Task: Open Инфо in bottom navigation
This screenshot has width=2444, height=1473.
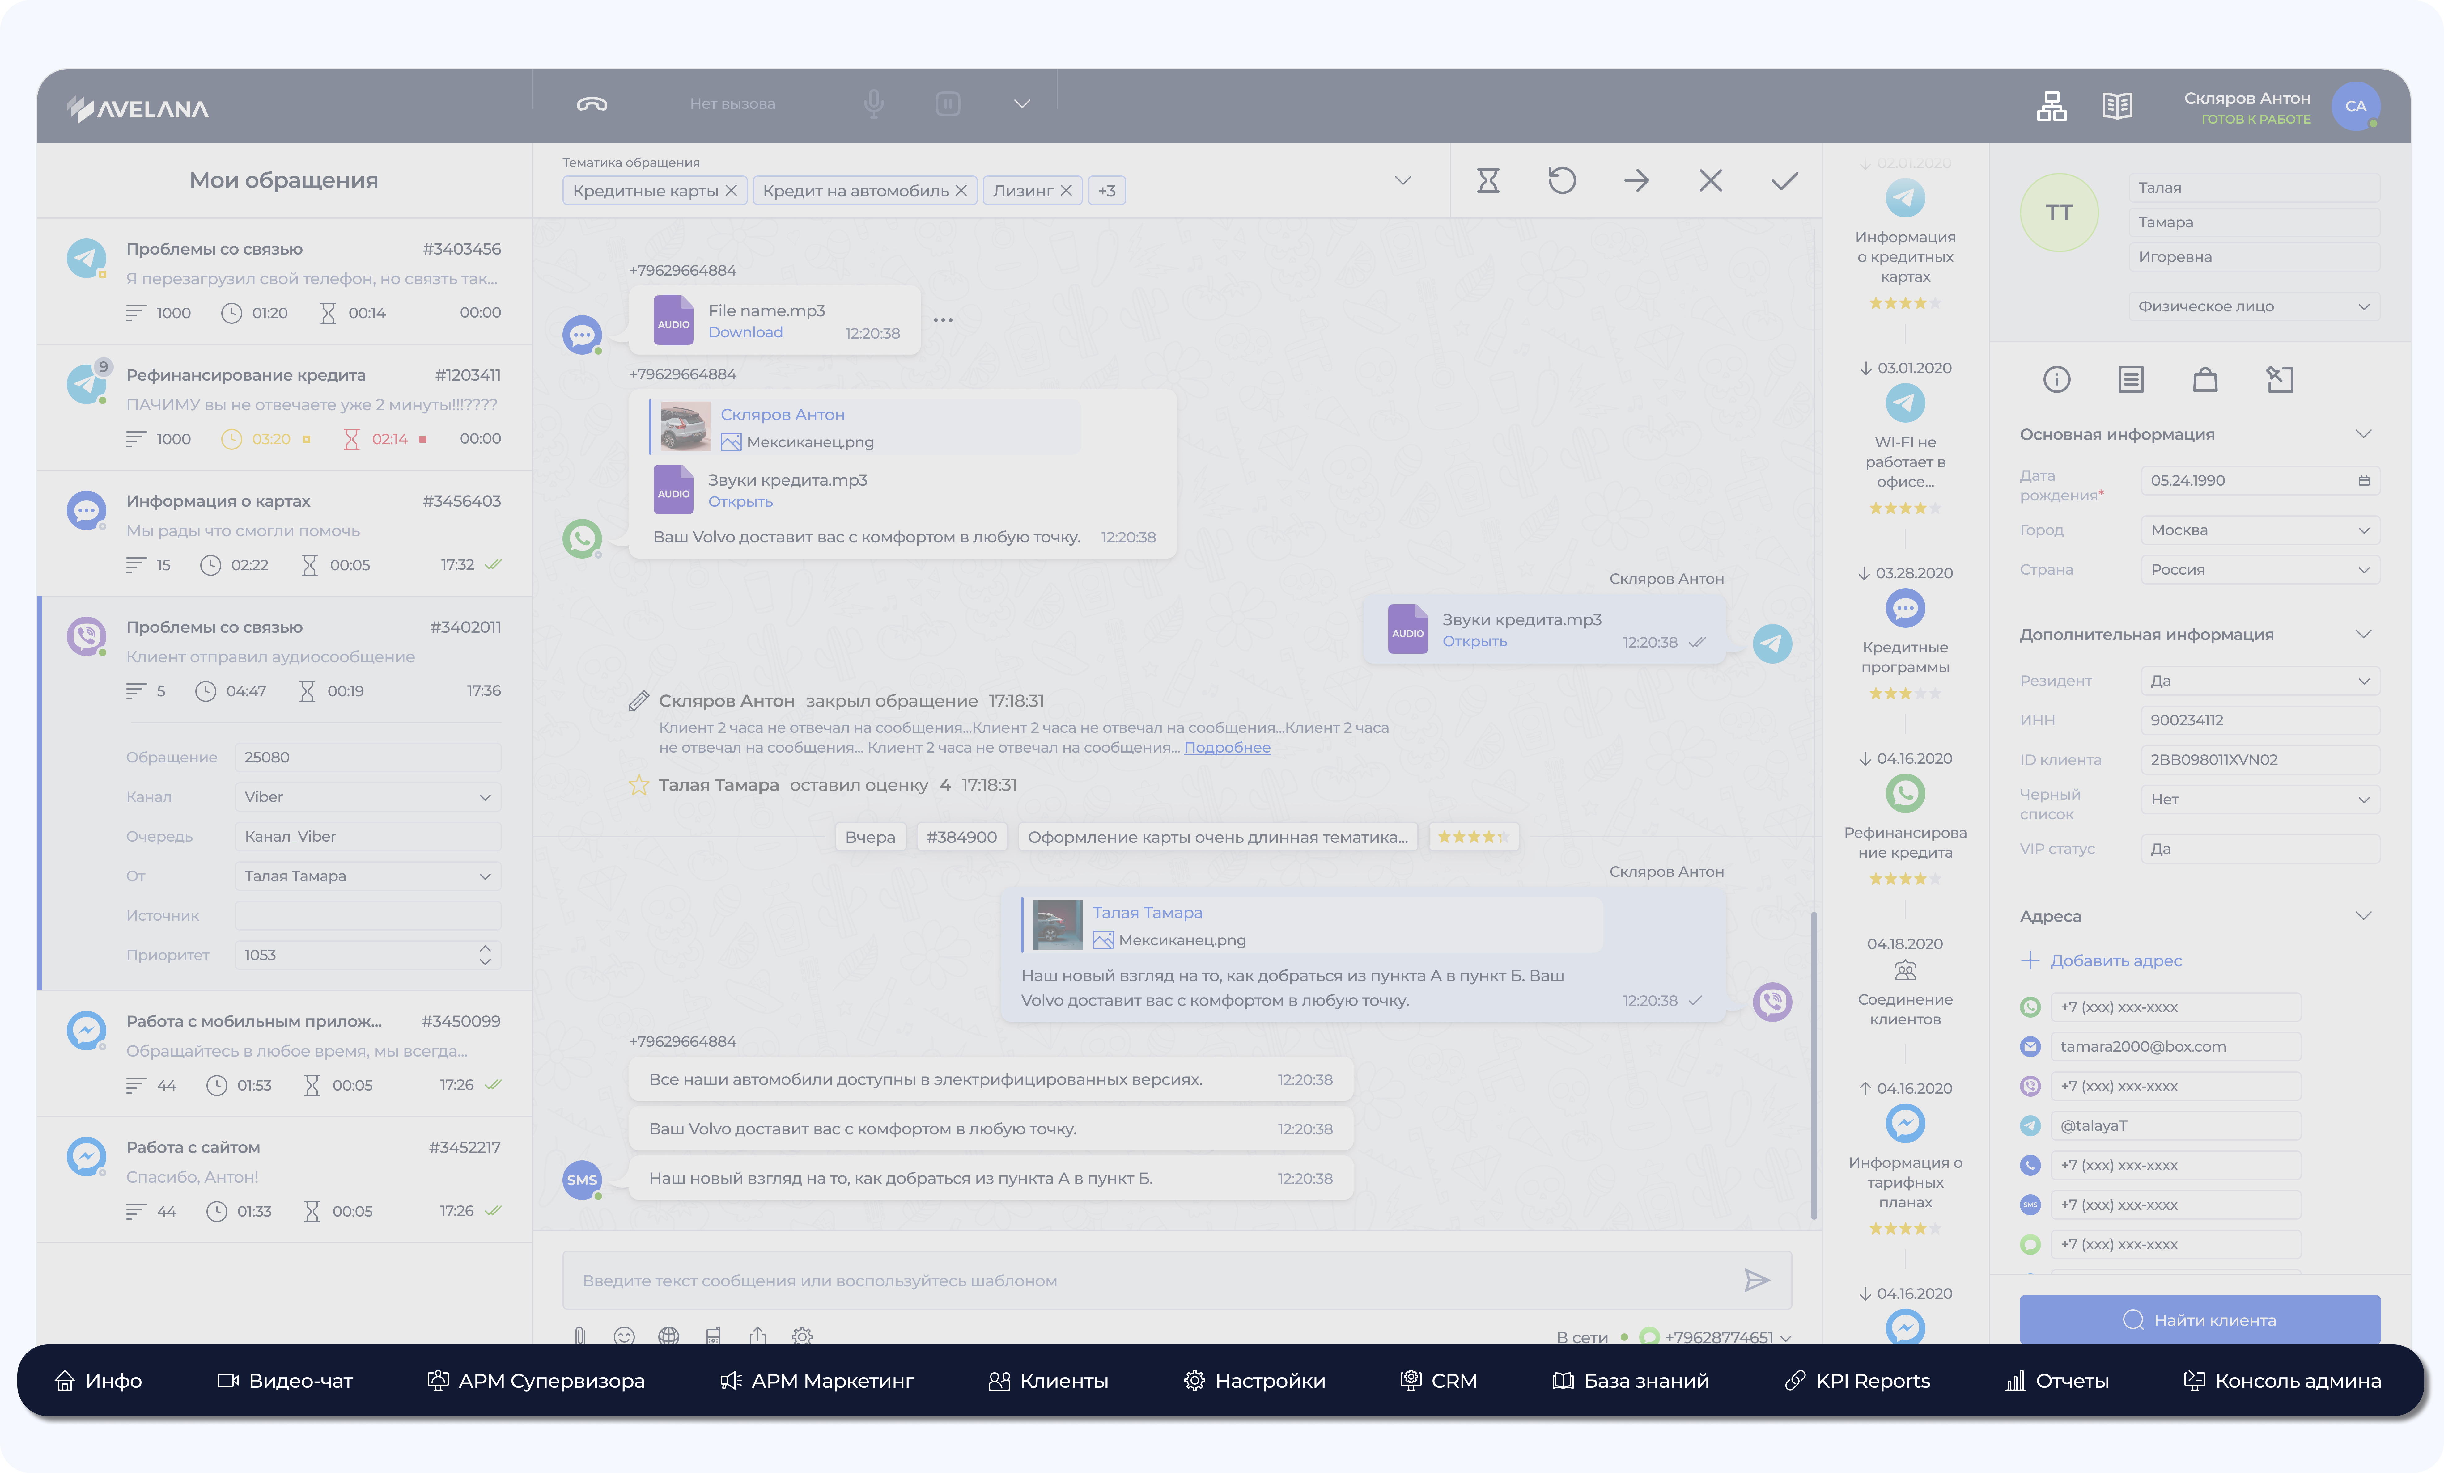Action: coord(98,1381)
